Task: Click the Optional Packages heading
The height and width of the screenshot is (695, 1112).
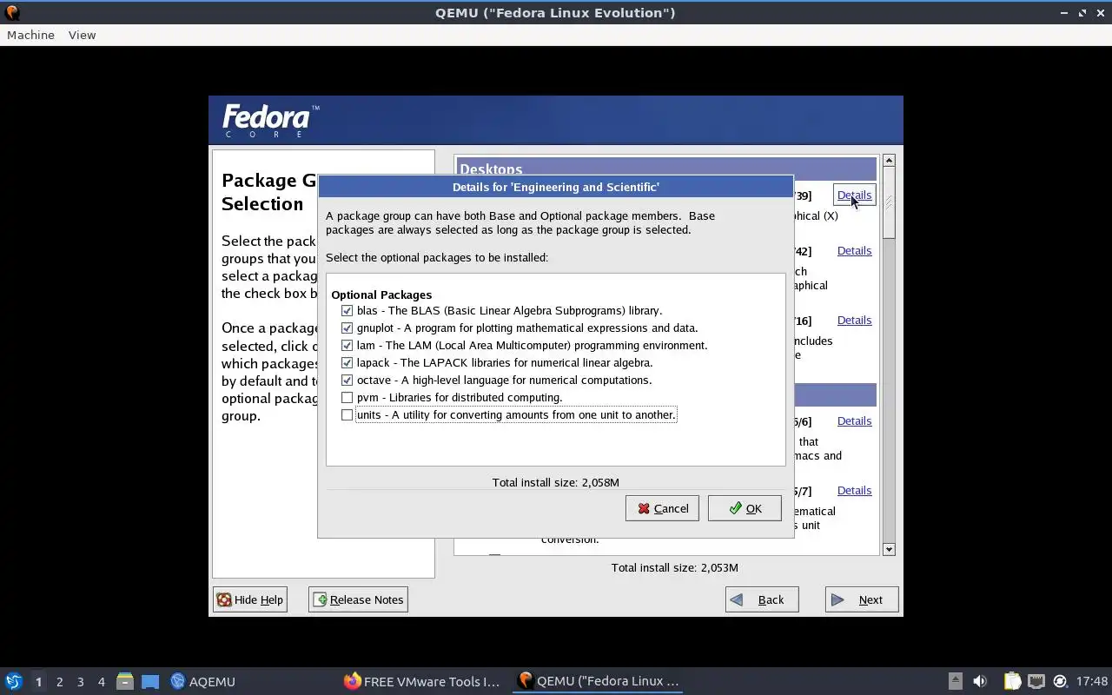Action: pyautogui.click(x=381, y=295)
